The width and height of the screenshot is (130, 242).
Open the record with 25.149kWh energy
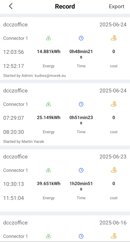coord(65,114)
